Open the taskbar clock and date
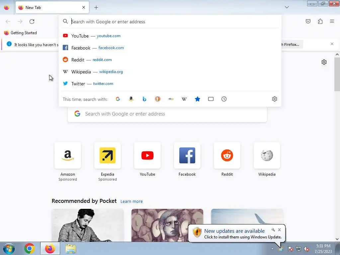 tap(323, 249)
